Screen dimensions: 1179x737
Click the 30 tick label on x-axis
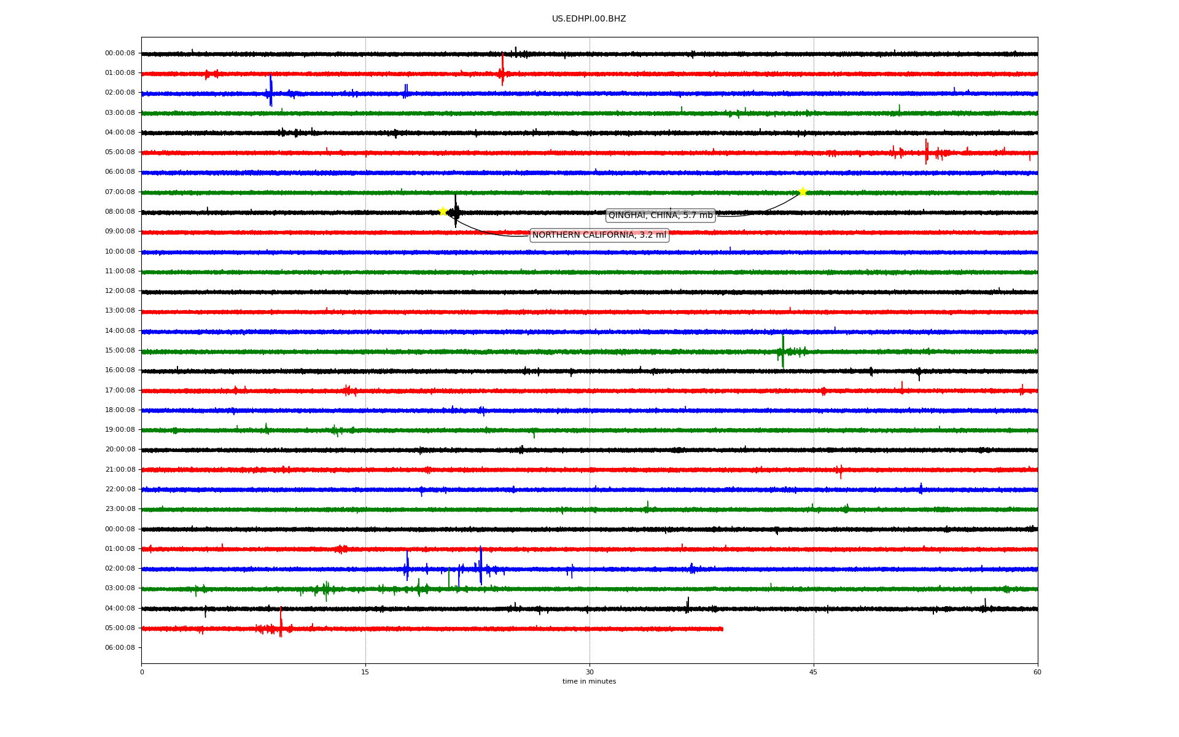[589, 672]
